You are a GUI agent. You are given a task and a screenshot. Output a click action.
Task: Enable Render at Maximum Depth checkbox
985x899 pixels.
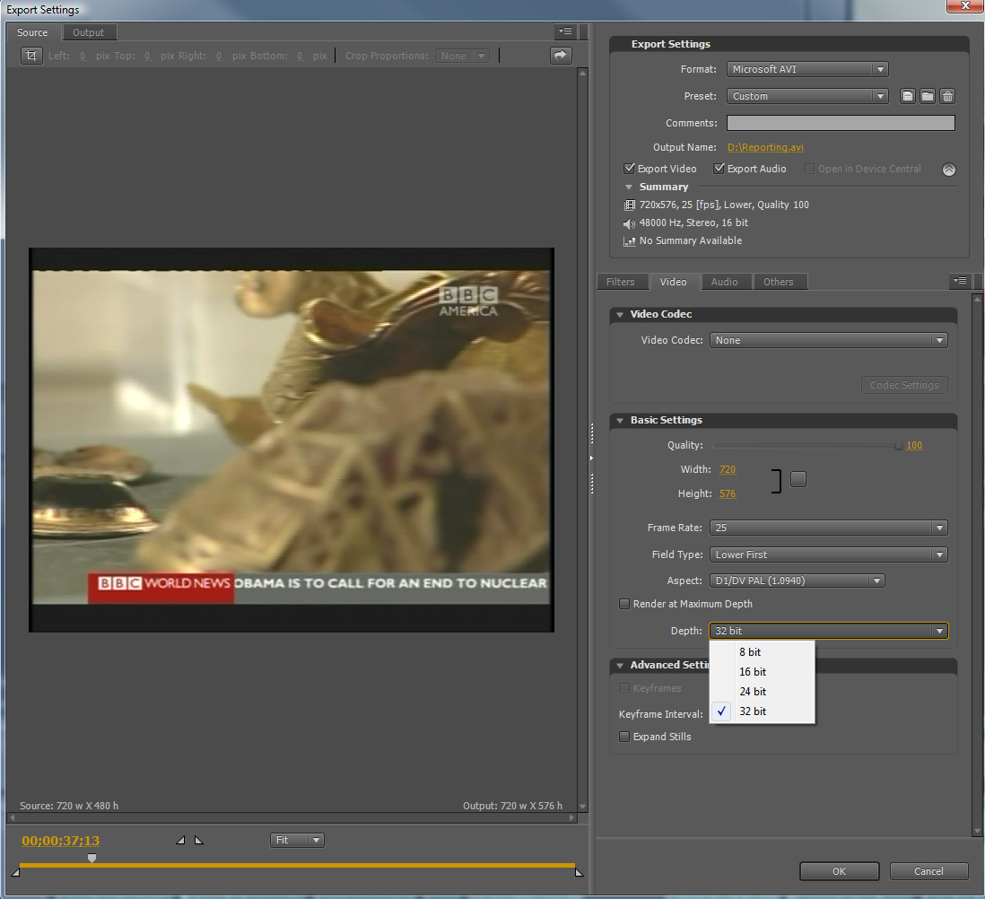click(624, 604)
